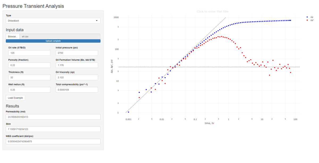This screenshot has width=319, height=163.
Task: Click the plot title placeholder text
Action: coord(212,11)
